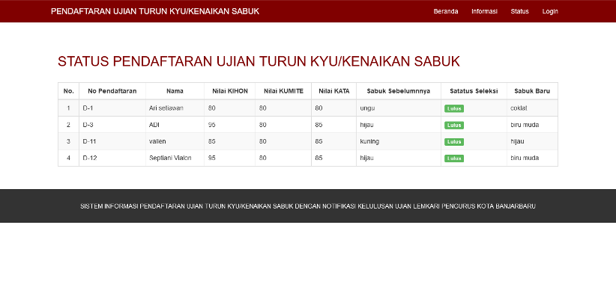Select the Sabuk Sebelumnnya column header
616x290 pixels.
(399, 91)
